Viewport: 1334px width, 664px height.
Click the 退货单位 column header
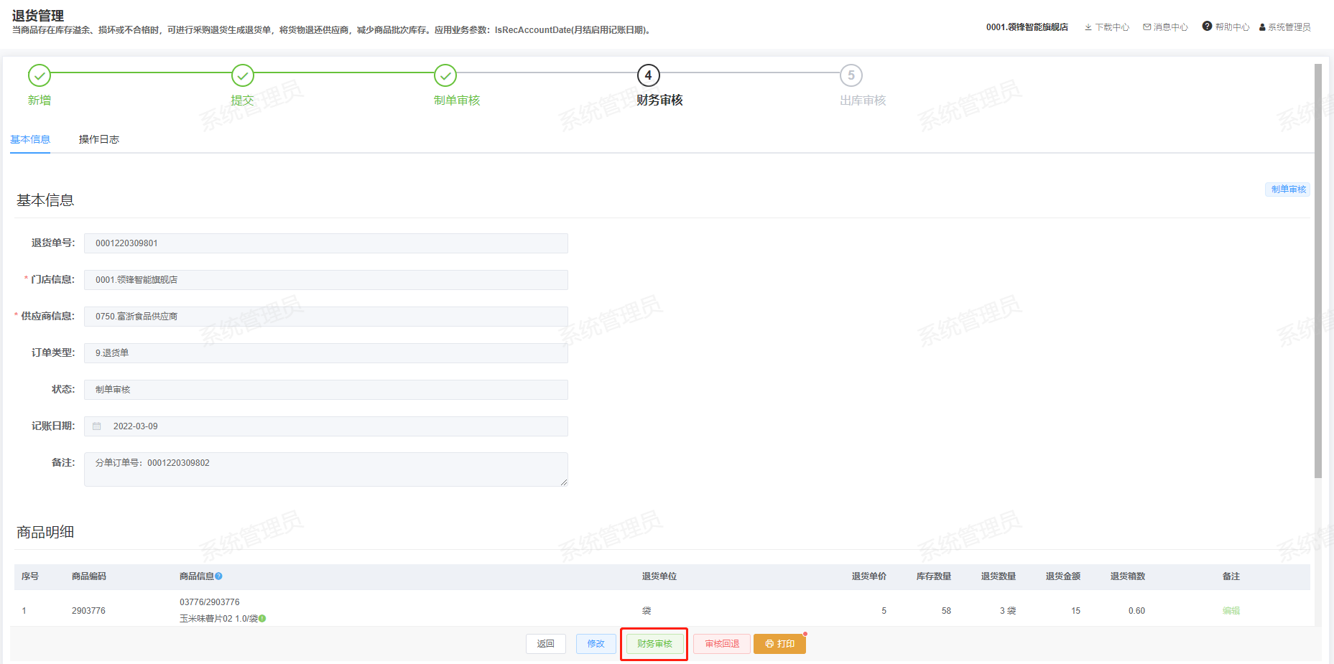[659, 576]
